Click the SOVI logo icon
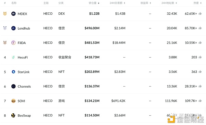Image resolution: width=206 pixels, height=125 pixels. click(x=13, y=101)
